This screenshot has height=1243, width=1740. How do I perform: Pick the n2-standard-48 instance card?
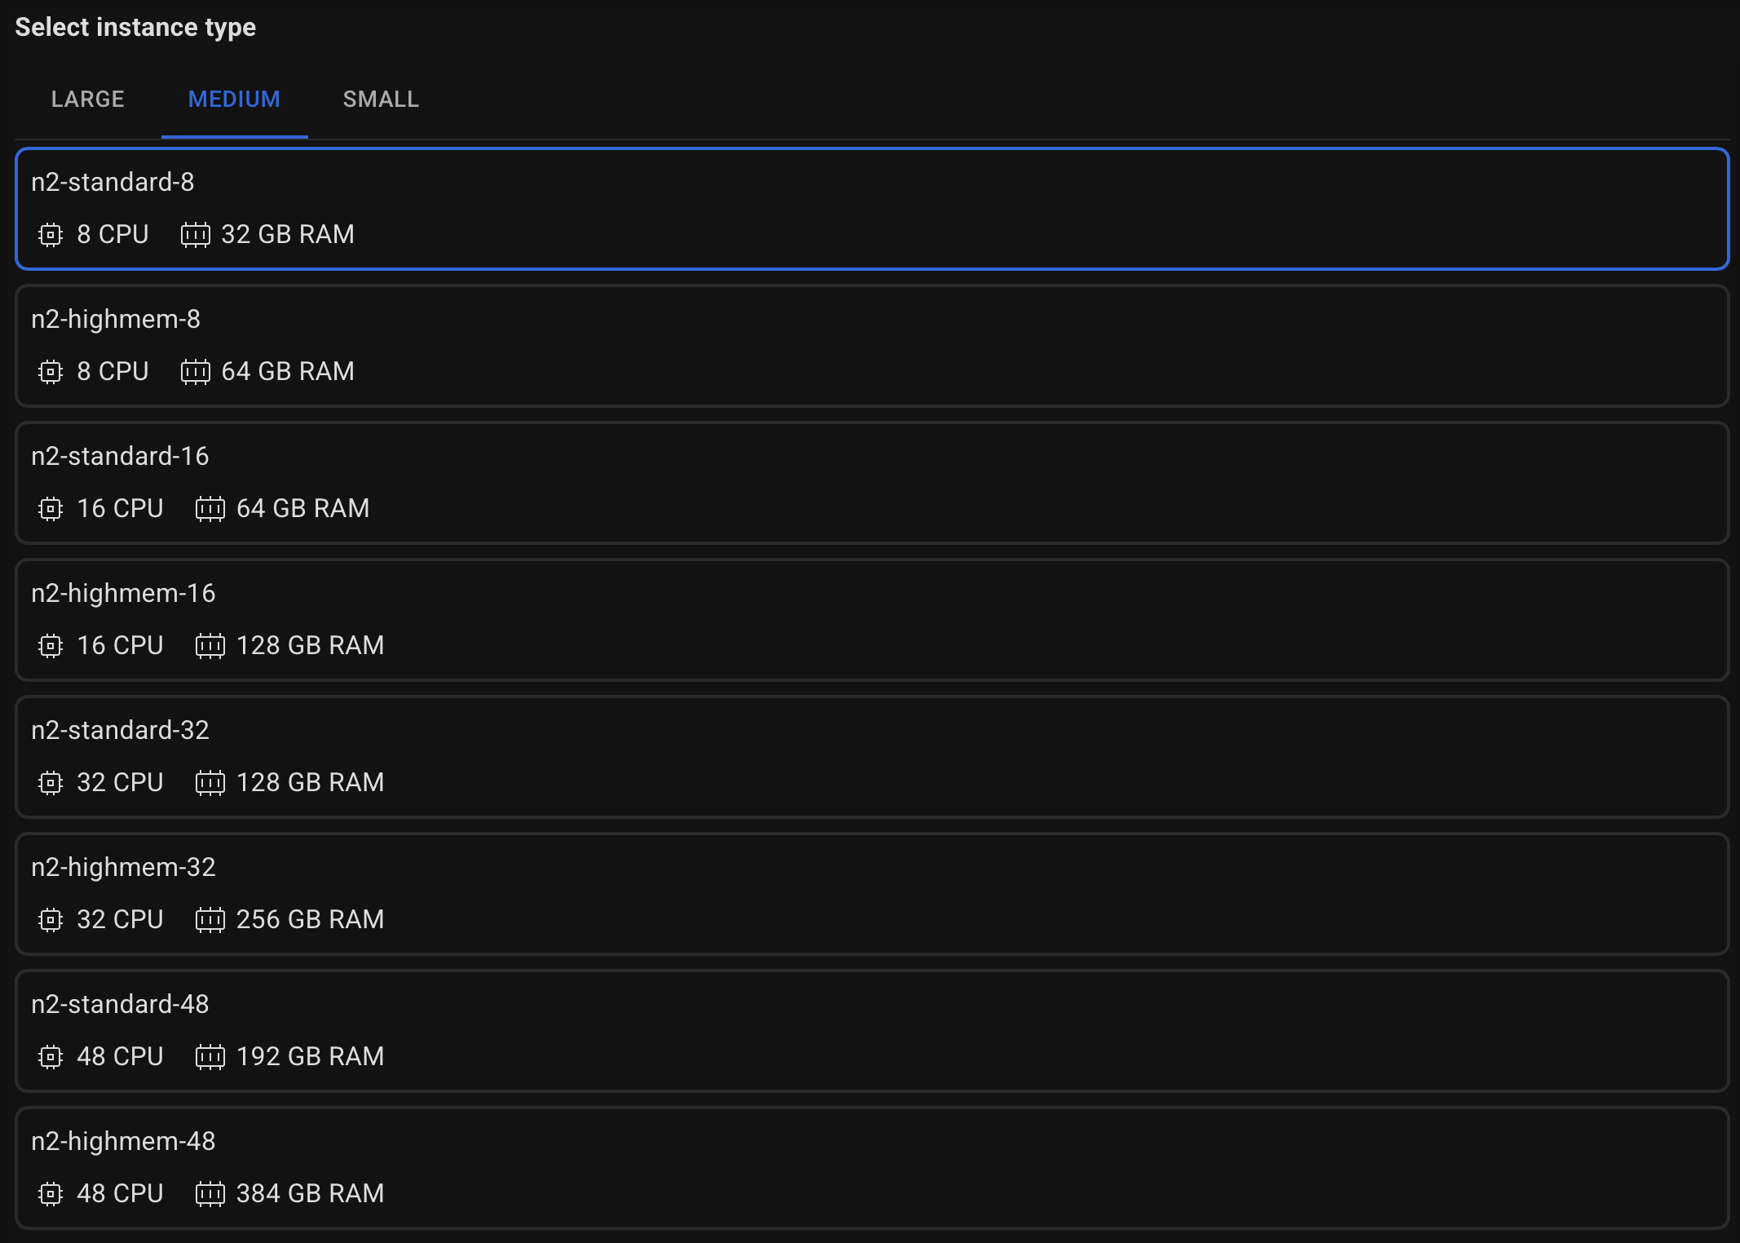872,1031
